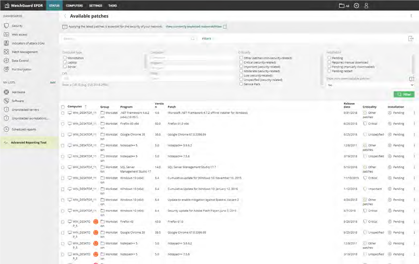This screenshot has height=264, width=419.
Task: Open the user account icon in top bar
Action: point(366,6)
